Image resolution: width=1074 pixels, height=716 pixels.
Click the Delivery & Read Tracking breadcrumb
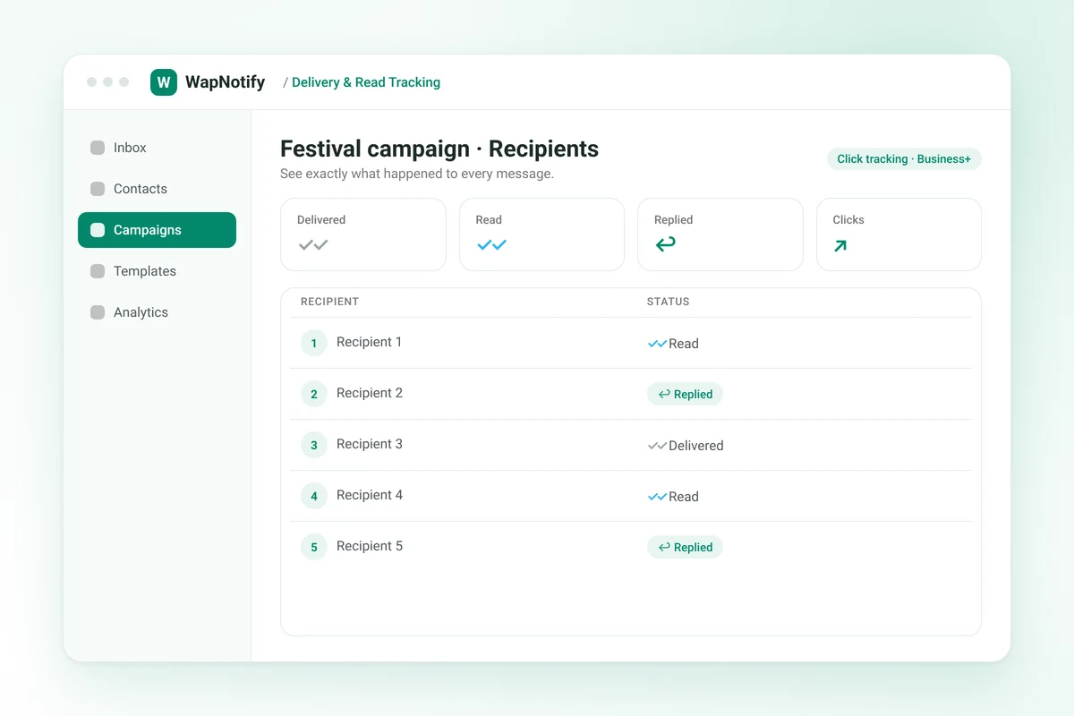(x=366, y=82)
